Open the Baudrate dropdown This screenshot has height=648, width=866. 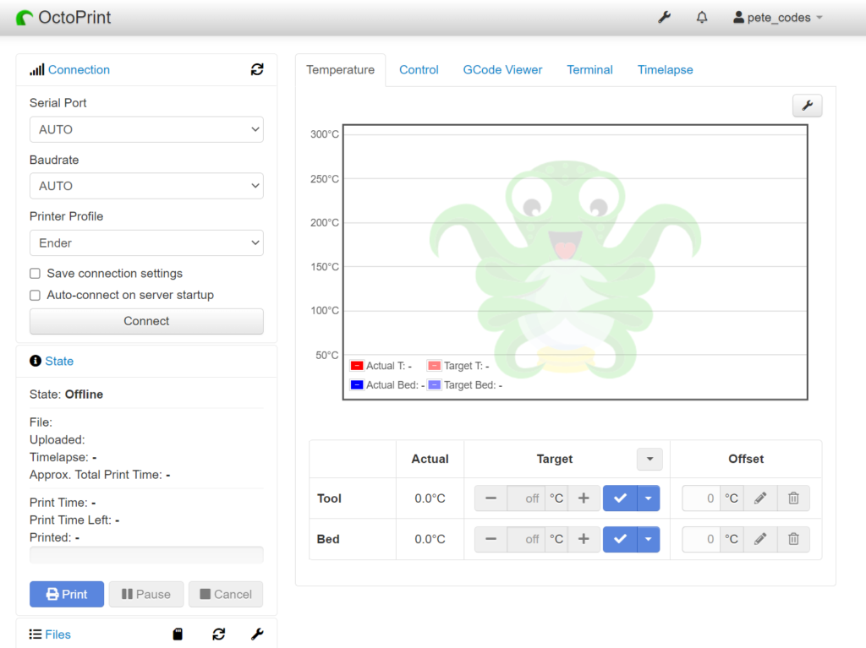(x=146, y=186)
